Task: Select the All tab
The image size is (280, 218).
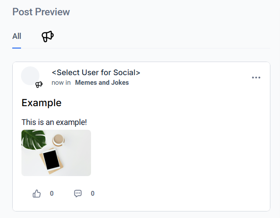Action: 17,36
